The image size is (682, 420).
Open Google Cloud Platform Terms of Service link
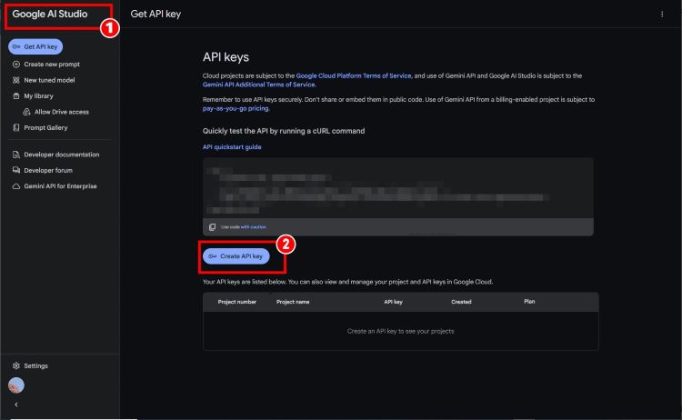point(353,75)
